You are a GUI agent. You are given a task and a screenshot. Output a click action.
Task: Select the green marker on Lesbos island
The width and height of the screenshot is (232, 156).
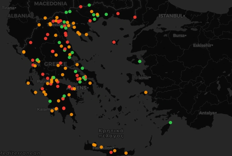pyautogui.click(x=140, y=61)
